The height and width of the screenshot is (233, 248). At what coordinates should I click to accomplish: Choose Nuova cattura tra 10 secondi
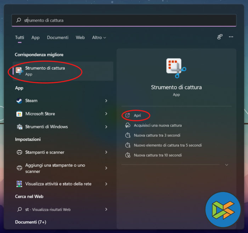[158, 155]
